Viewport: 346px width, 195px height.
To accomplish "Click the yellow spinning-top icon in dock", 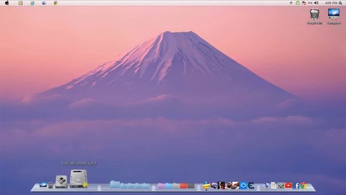I will 206,186.
